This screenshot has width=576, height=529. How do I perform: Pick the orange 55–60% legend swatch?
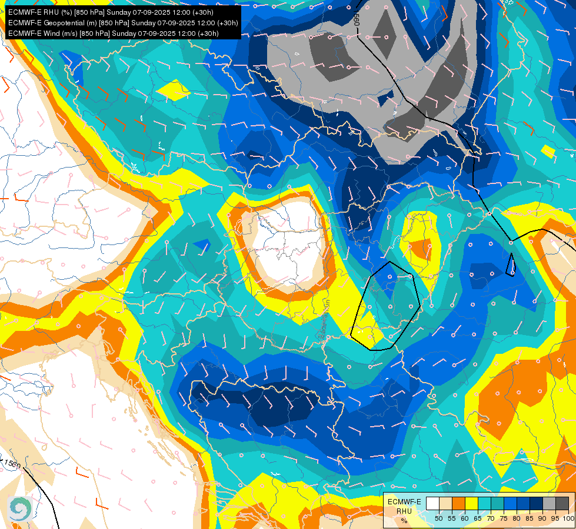click(x=459, y=503)
